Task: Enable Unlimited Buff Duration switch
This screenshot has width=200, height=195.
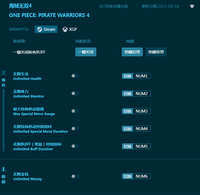Action: (75, 146)
